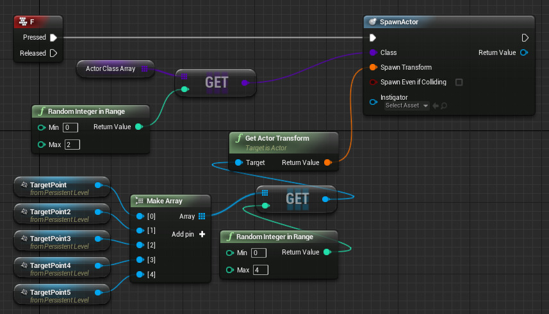The width and height of the screenshot is (549, 314).
Task: Enable the Spawn Even if Colliding checkbox
Action: point(459,82)
